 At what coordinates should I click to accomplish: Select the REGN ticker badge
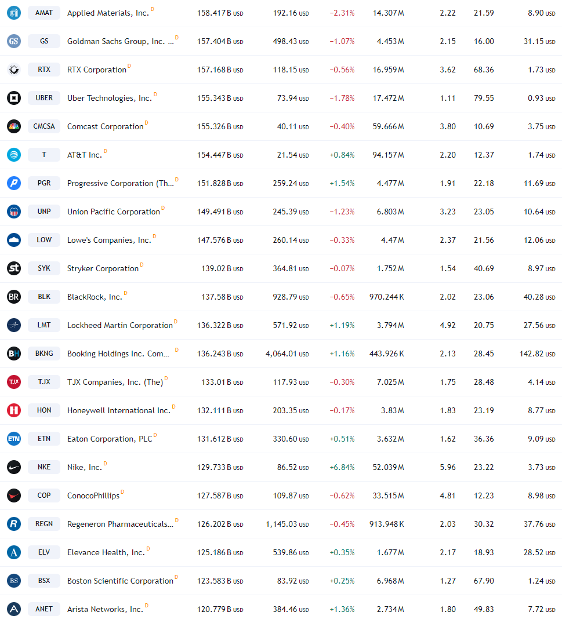point(44,524)
